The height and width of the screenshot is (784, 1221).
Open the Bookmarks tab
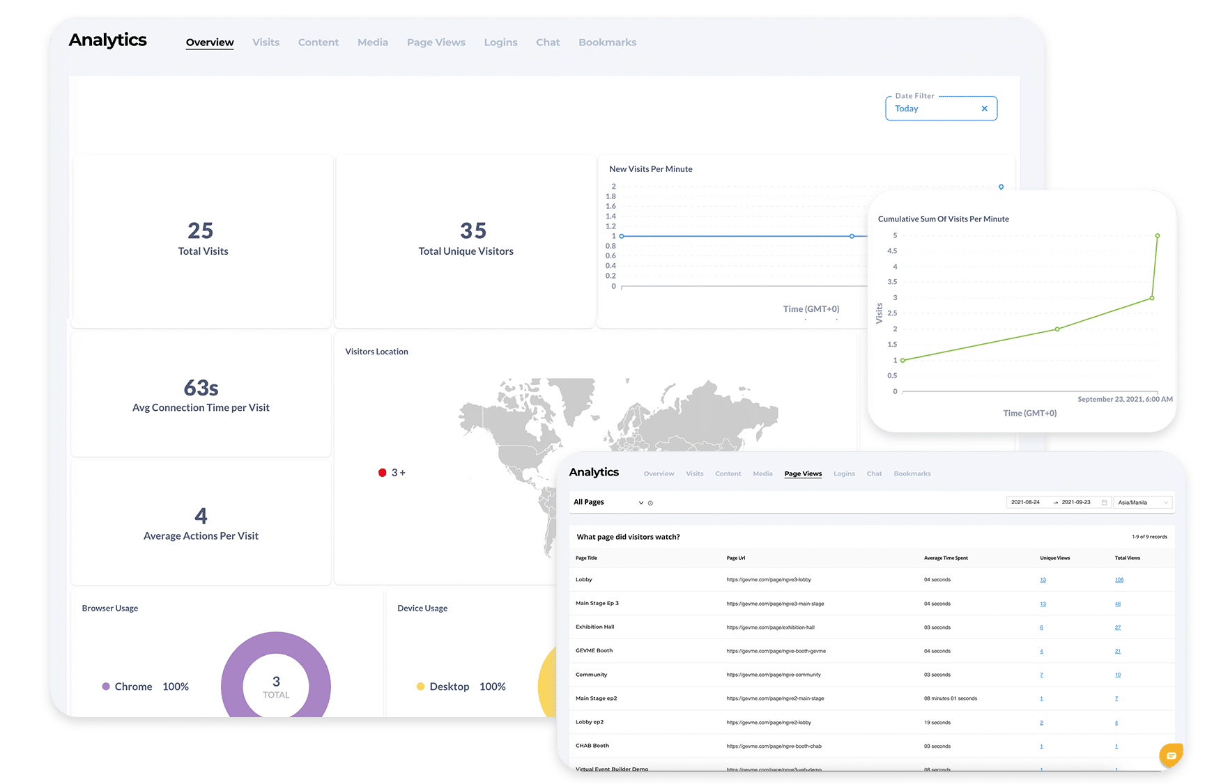[x=607, y=42]
